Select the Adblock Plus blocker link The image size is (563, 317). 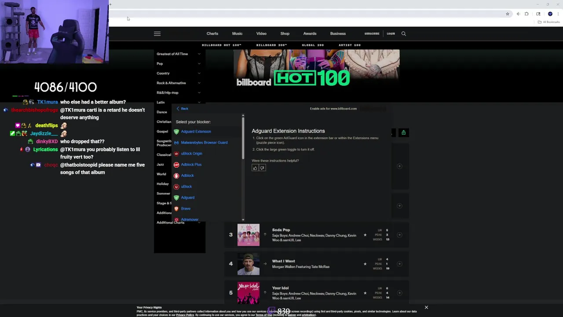pos(191,165)
